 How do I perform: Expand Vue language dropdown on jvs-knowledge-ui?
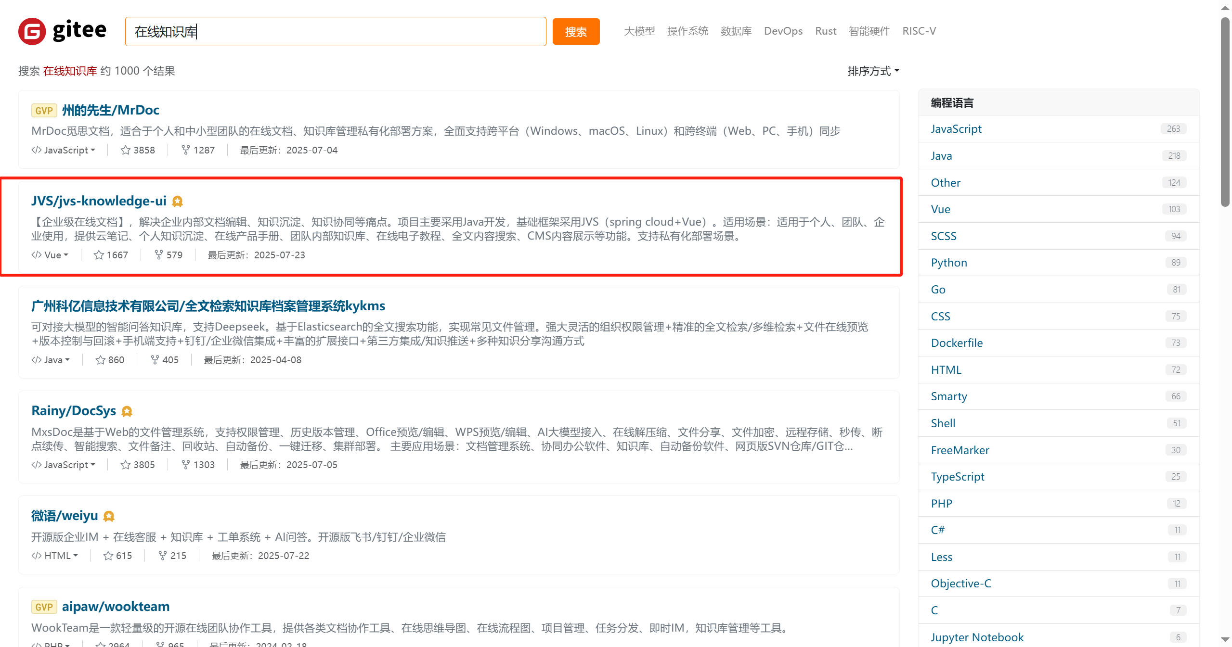coord(50,255)
